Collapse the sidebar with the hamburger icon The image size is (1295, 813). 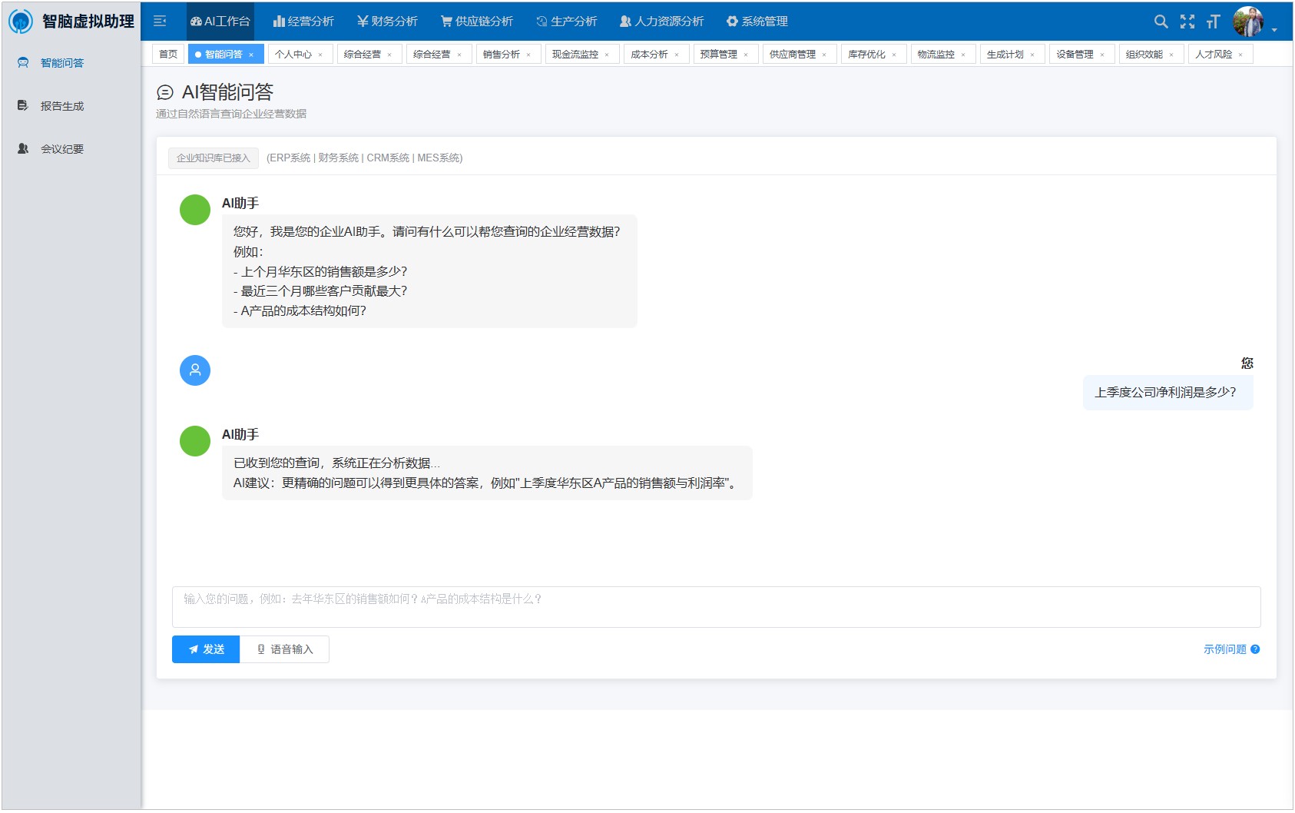click(160, 22)
